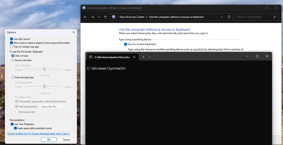
Task: Select the Hover over keys option
Action: (x=13, y=60)
